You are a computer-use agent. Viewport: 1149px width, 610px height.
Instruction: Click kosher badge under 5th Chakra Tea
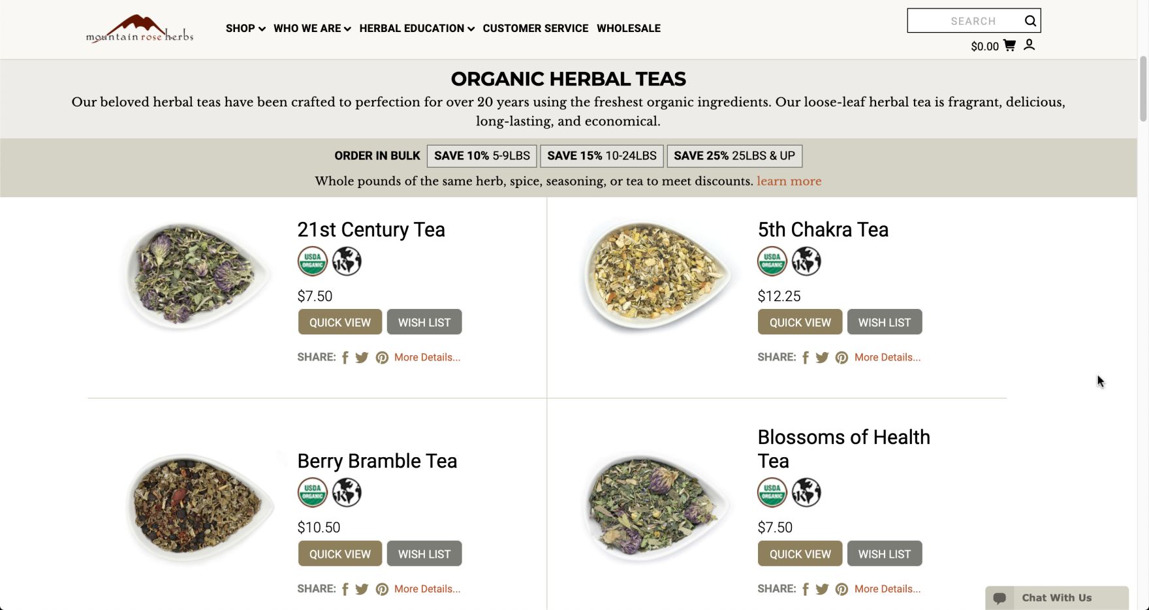coord(806,261)
